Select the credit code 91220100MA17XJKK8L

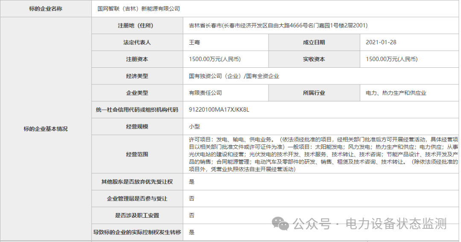tap(219, 109)
